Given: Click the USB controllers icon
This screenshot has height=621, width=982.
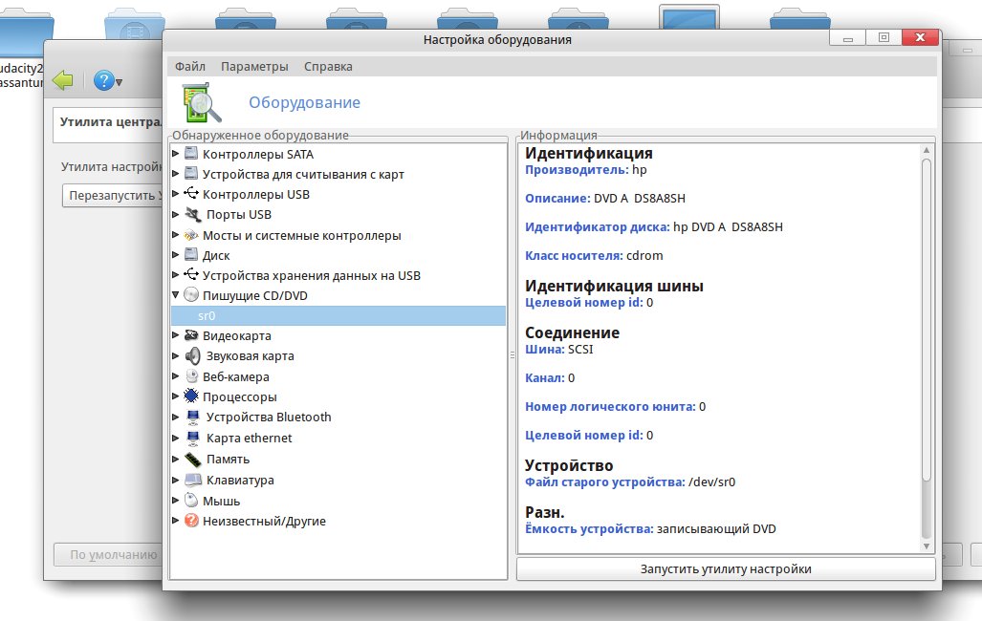Looking at the screenshot, I should 191,193.
